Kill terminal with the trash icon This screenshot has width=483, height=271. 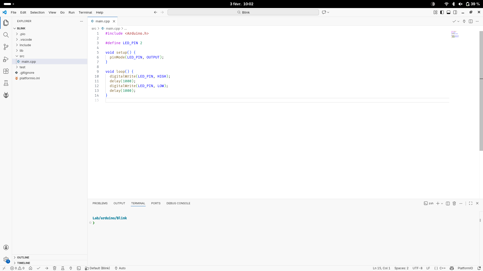[x=454, y=204]
